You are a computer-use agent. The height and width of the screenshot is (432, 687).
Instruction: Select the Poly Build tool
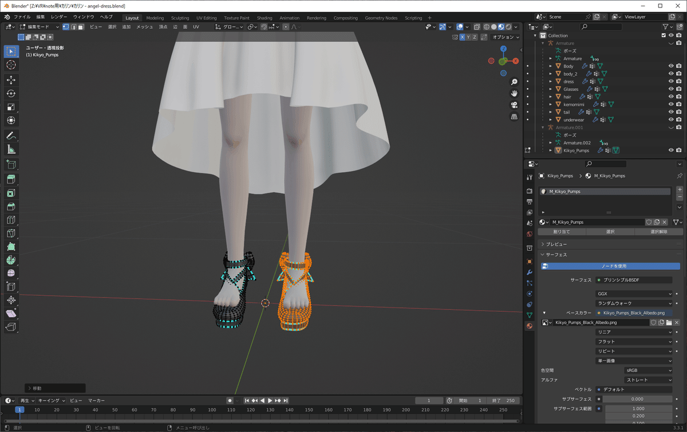click(x=11, y=247)
